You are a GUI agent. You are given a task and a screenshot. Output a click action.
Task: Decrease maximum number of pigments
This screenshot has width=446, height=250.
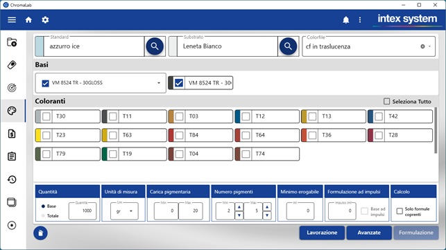point(267,215)
